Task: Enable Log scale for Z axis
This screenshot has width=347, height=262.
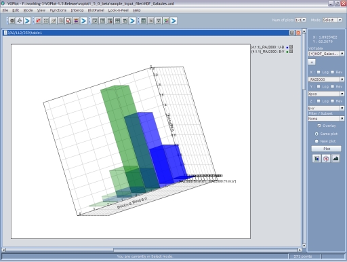Action: tap(319, 101)
